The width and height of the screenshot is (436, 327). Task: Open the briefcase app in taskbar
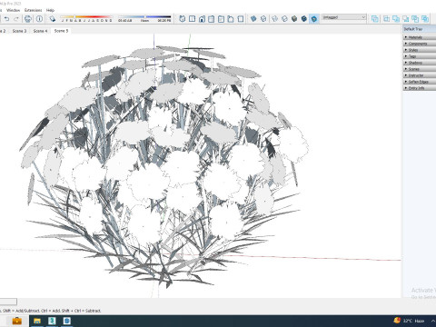click(x=16, y=321)
